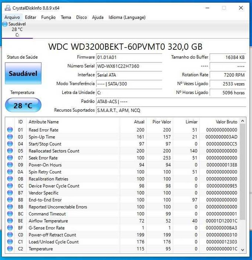The image size is (252, 260).
Task: Select the Power-On Hours attribute name
Action: [45, 165]
